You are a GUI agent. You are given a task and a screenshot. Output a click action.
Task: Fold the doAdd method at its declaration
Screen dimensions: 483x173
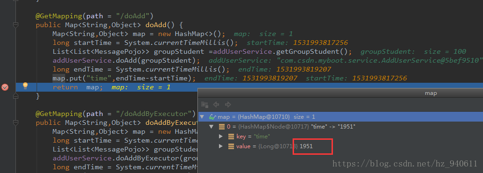click(16, 25)
